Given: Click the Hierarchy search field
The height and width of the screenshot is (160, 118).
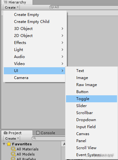Looking at the screenshot, I should point(84,7).
